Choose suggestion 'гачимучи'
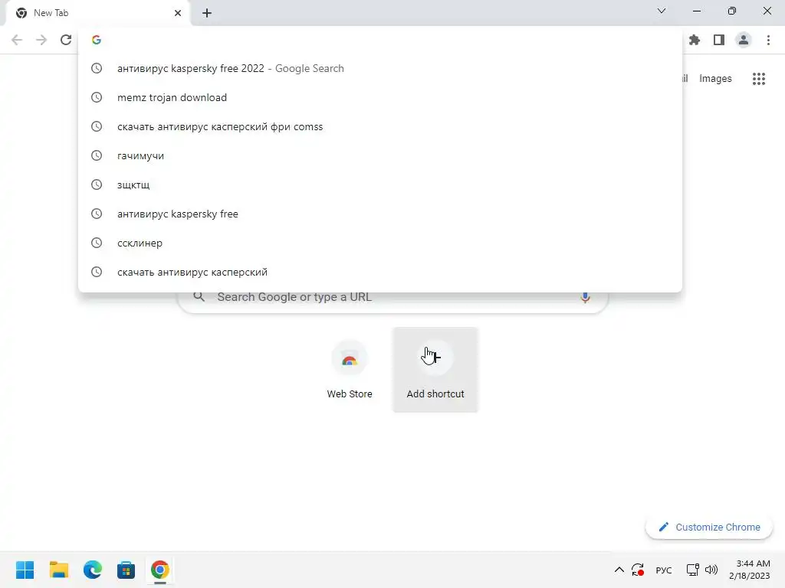This screenshot has width=785, height=588. [380, 155]
